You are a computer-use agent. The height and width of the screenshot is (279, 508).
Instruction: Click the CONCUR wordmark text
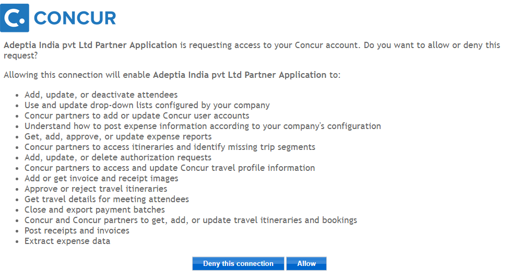click(75, 18)
